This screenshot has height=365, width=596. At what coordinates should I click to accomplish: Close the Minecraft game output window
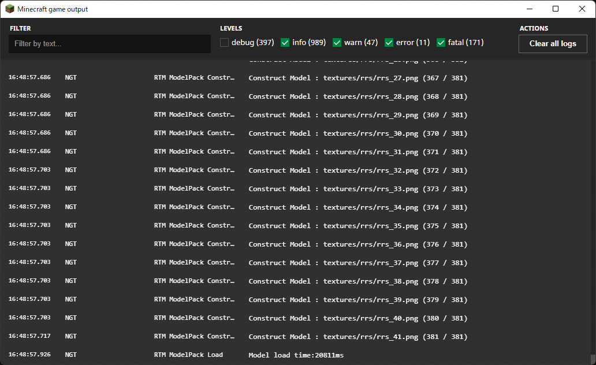click(x=582, y=9)
